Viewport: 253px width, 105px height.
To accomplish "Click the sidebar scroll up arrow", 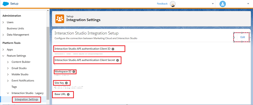I will [48, 11].
